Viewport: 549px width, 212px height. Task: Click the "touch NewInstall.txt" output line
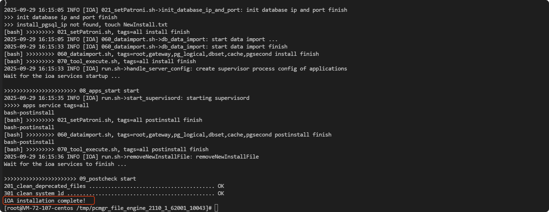click(86, 25)
